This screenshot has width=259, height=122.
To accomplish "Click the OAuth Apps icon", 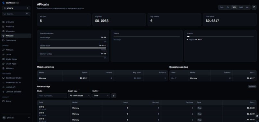I will click(x=4, y=64).
